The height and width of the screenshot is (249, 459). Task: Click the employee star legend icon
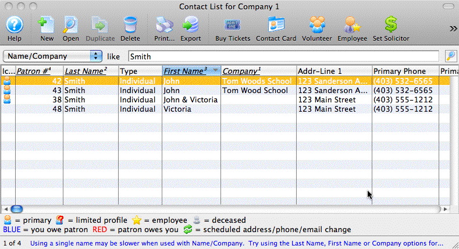[136, 220]
